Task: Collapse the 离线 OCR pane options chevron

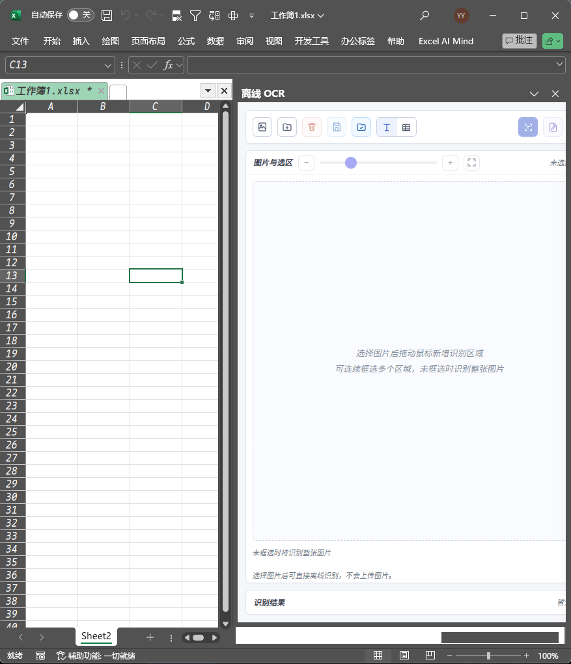Action: tap(534, 94)
